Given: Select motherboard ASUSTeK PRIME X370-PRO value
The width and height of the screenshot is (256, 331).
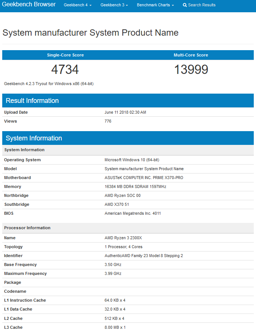Looking at the screenshot, I should (144, 178).
